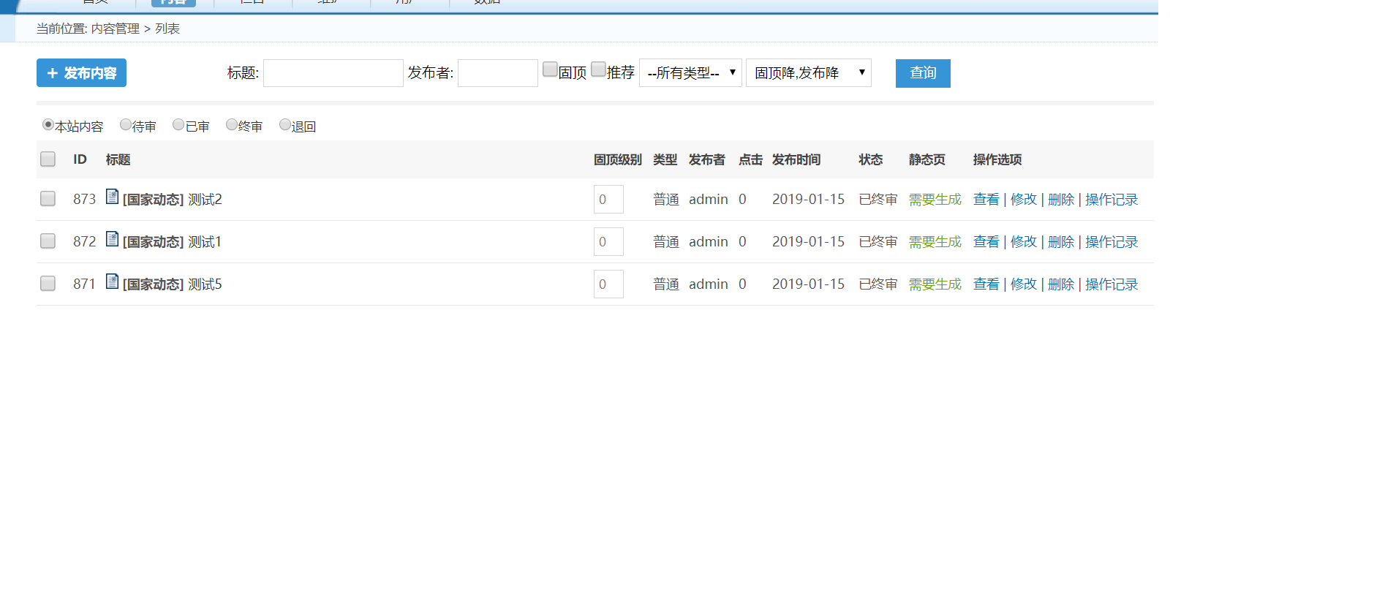
Task: Click the title [国家动态] 测试5
Action: pos(173,284)
